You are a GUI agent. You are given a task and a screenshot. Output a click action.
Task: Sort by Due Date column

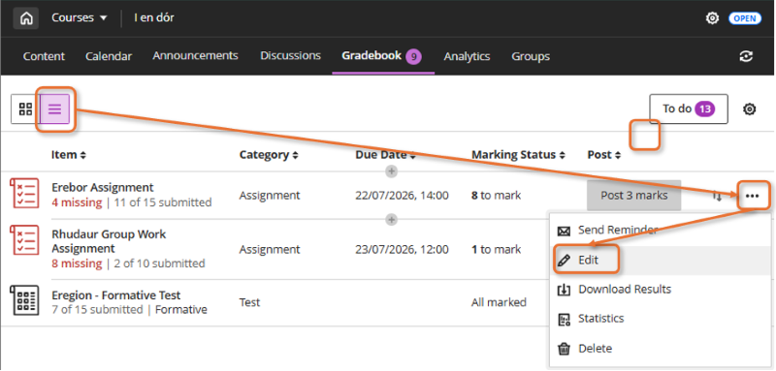(x=385, y=155)
